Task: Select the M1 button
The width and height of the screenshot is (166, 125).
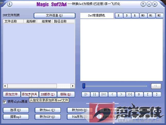Action: (151, 15)
